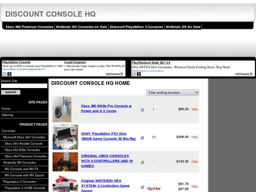Open the Time: ending soonest sort dropdown
Screen dimensions: 256x192
(x=173, y=93)
